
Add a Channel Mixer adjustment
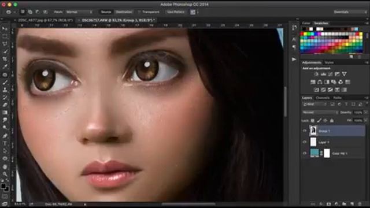[341, 82]
